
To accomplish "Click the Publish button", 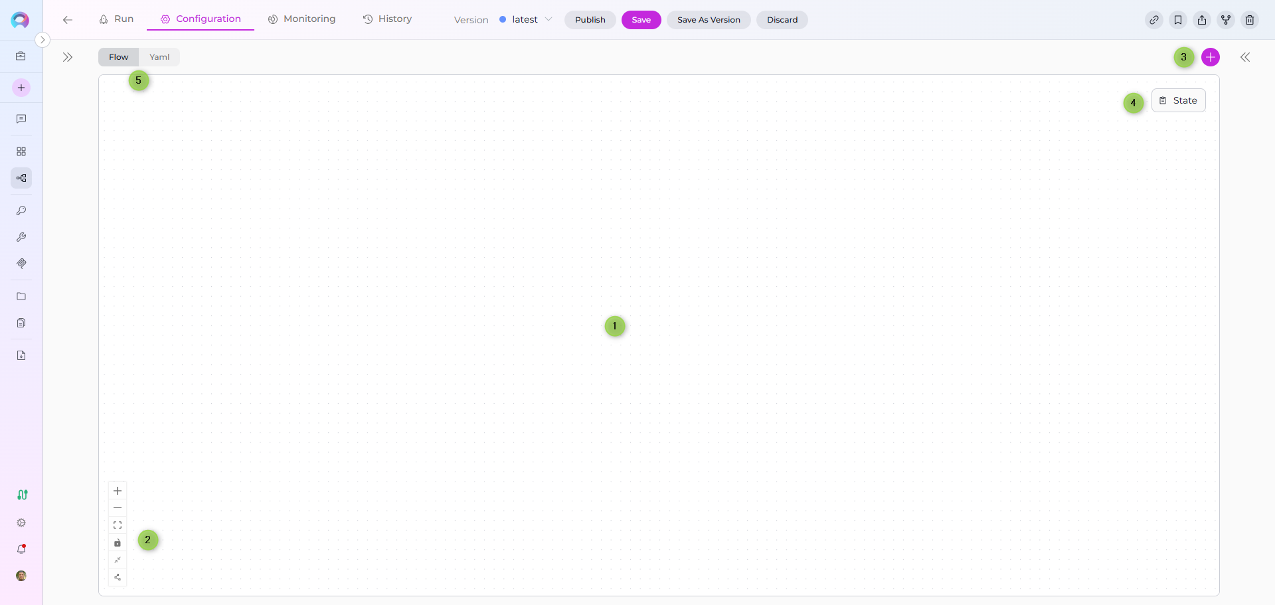I will click(x=590, y=20).
